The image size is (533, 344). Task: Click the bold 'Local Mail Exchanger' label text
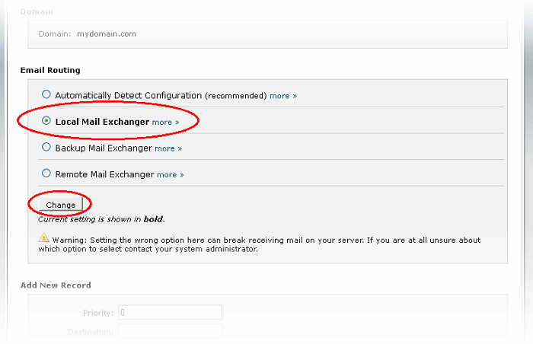pyautogui.click(x=102, y=122)
